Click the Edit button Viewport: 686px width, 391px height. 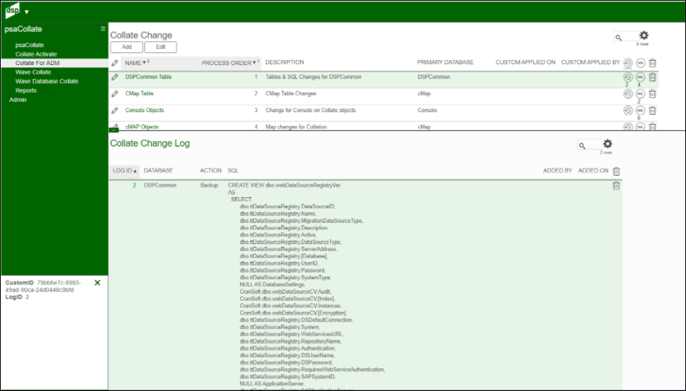click(160, 47)
